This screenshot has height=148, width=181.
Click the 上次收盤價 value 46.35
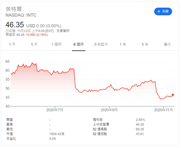tap(140, 125)
